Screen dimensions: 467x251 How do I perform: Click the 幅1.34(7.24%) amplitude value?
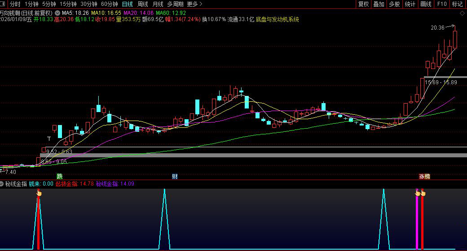(183, 20)
